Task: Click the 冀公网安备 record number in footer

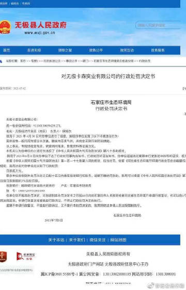Action: point(105,274)
